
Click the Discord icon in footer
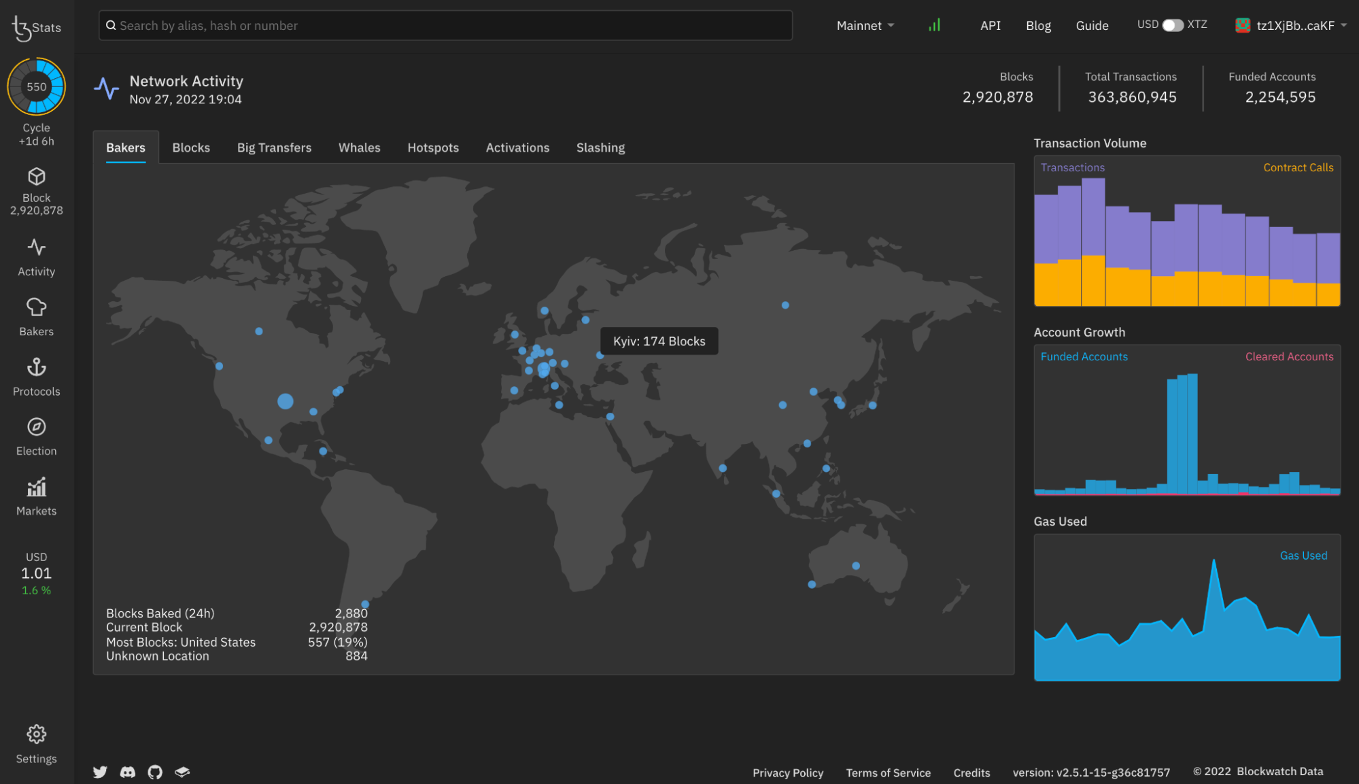coord(128,772)
